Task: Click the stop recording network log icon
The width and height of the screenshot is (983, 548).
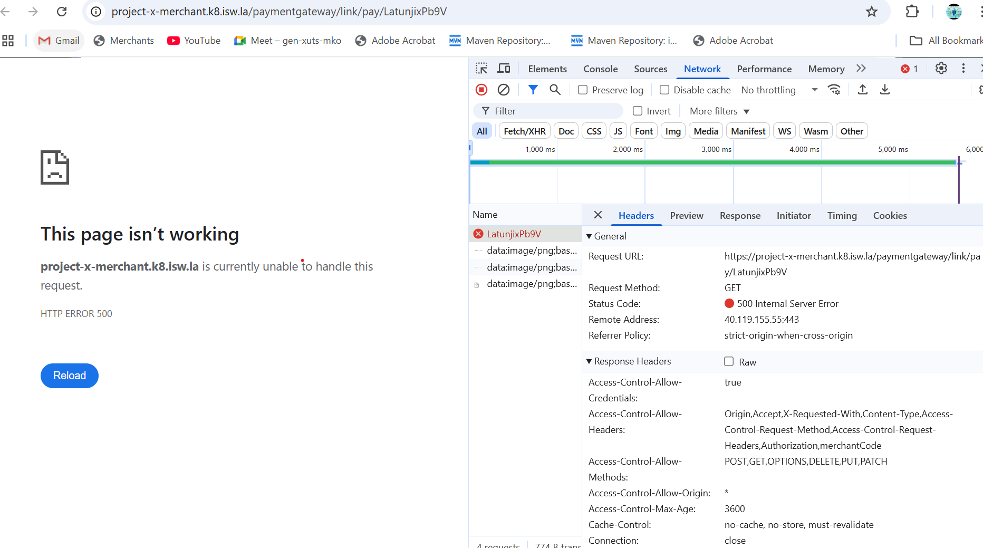Action: 481,90
